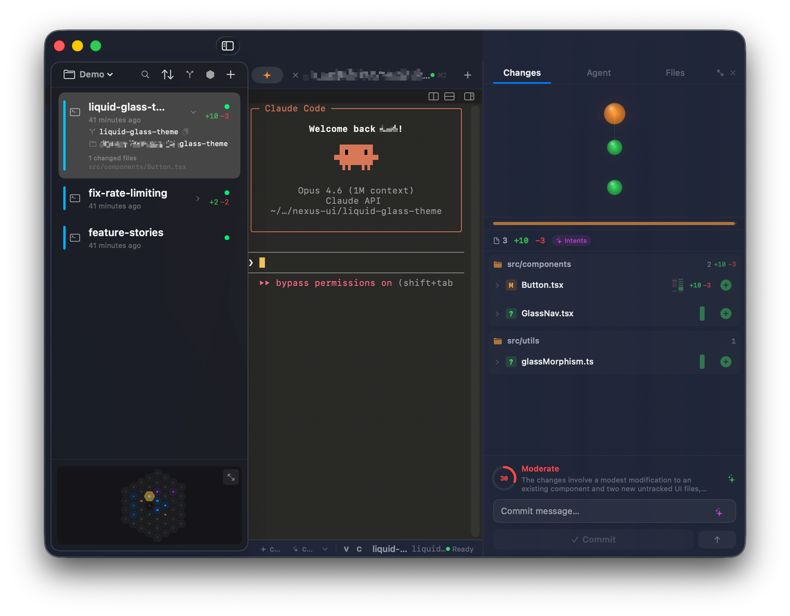Click the middle green graph node
This screenshot has width=790, height=616.
pyautogui.click(x=614, y=147)
